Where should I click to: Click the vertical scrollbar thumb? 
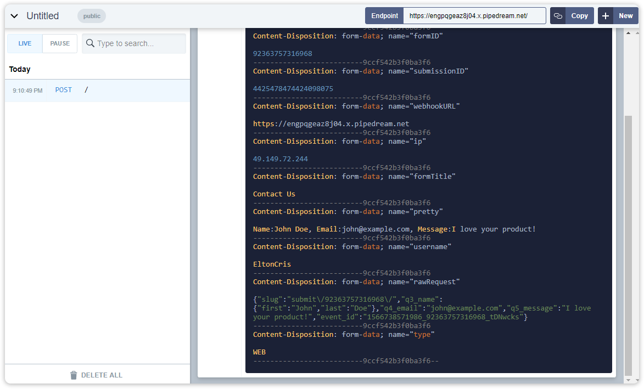629,244
